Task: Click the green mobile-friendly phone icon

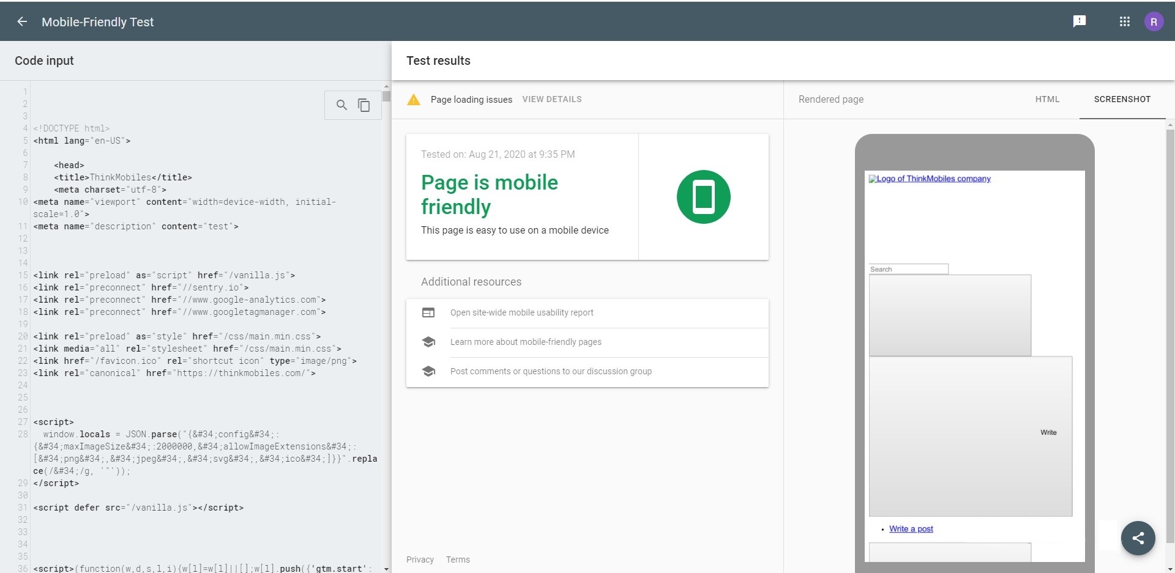Action: tap(703, 197)
